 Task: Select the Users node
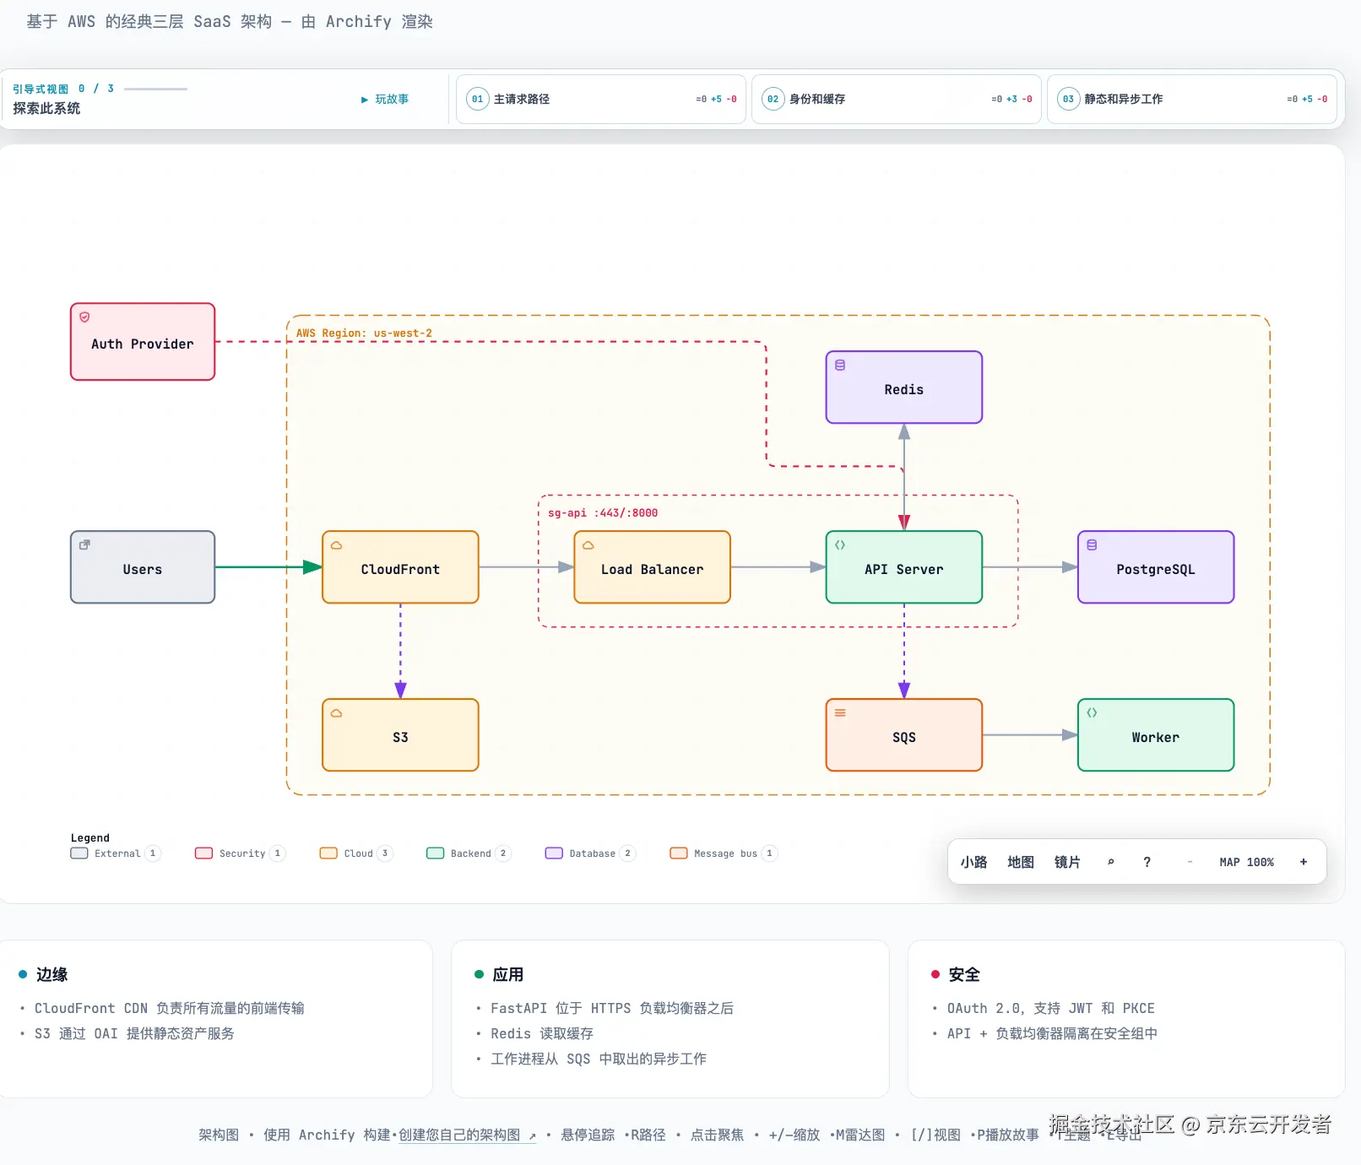coord(143,567)
